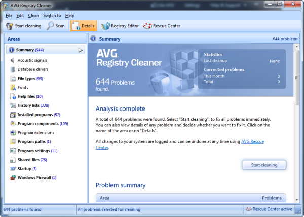Image resolution: width=304 pixels, height=217 pixels.
Task: Click 'All problems selected for cleaning' status text
Action: [109, 209]
